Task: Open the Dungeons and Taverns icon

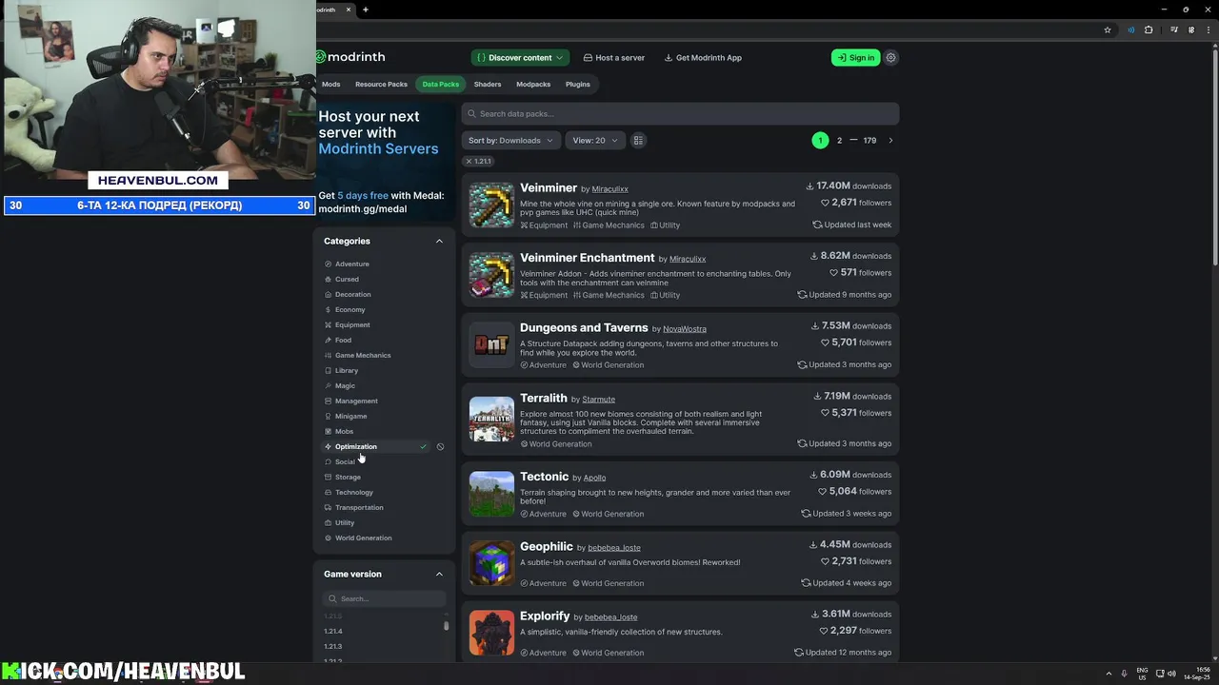Action: (491, 344)
